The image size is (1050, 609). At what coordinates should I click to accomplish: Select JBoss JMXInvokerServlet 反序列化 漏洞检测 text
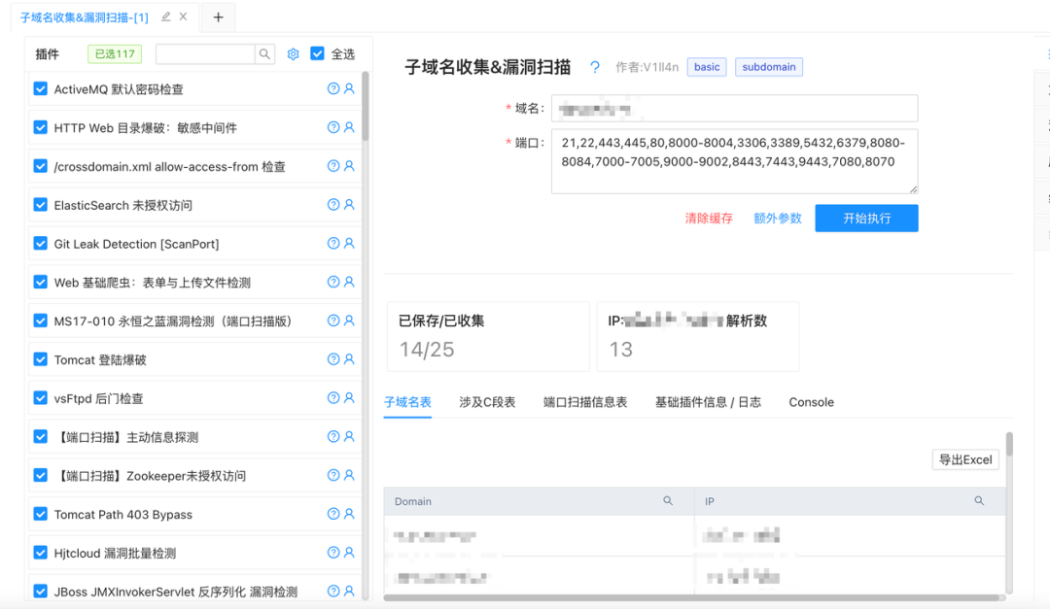coord(175,592)
